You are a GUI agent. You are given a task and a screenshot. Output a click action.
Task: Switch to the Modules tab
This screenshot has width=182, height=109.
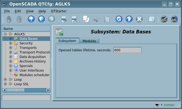(89, 41)
